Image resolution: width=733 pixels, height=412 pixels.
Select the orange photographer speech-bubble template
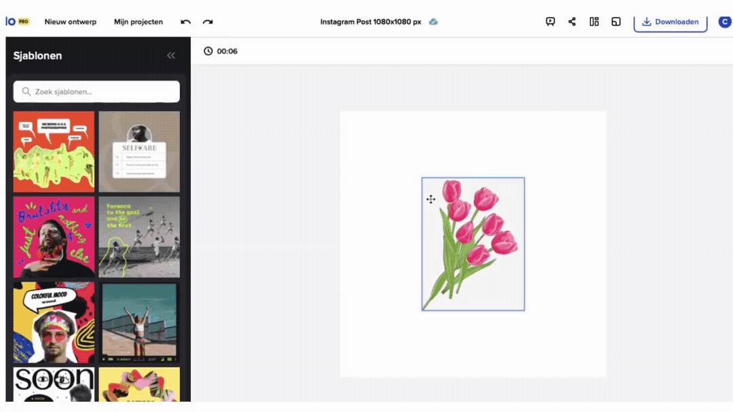tap(54, 152)
